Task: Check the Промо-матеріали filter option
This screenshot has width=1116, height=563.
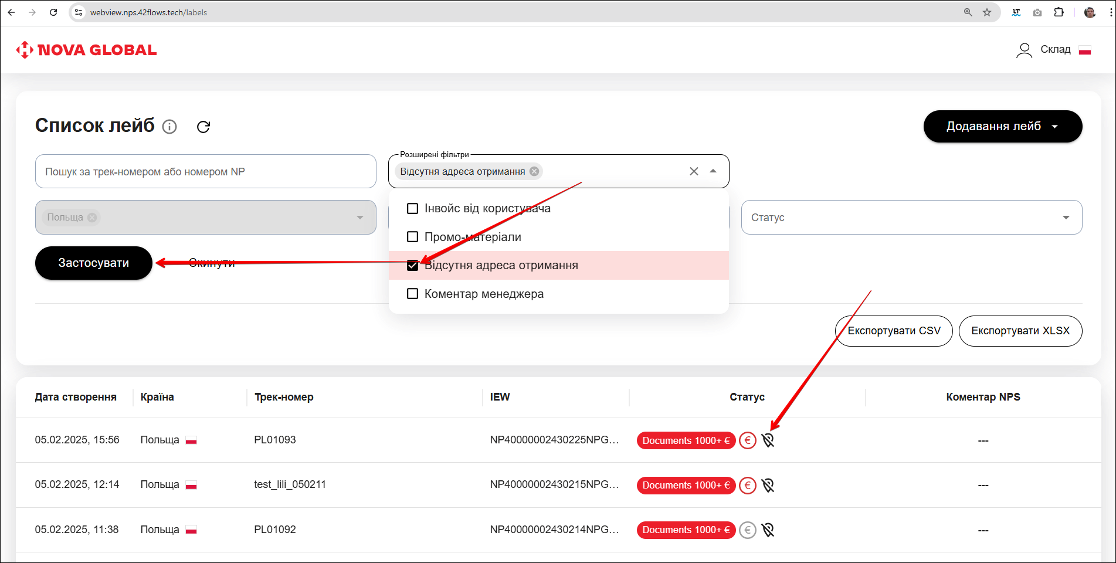Action: click(x=413, y=237)
